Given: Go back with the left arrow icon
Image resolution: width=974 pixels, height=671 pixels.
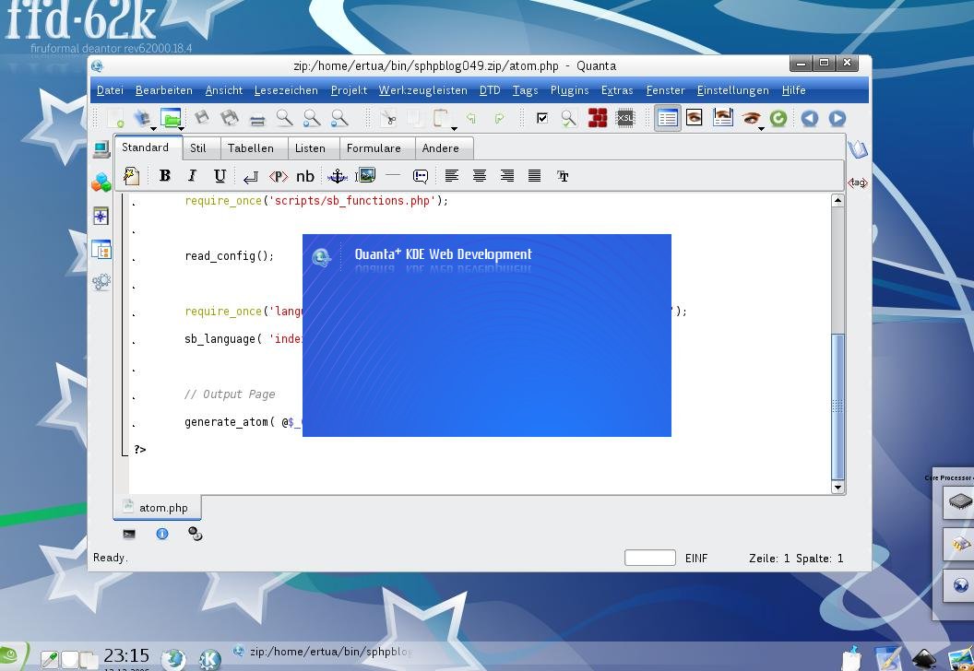Looking at the screenshot, I should pyautogui.click(x=810, y=118).
